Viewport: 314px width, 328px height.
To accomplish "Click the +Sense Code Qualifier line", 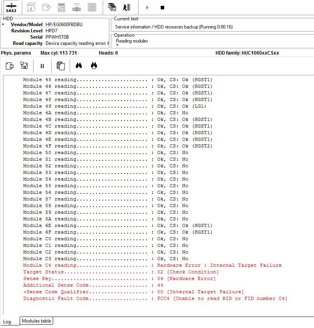I will [x=133, y=292].
